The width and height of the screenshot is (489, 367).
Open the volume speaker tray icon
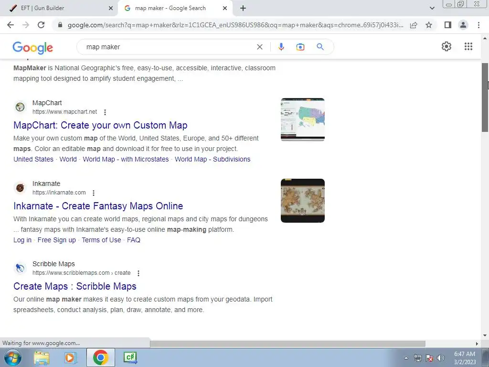point(441,358)
